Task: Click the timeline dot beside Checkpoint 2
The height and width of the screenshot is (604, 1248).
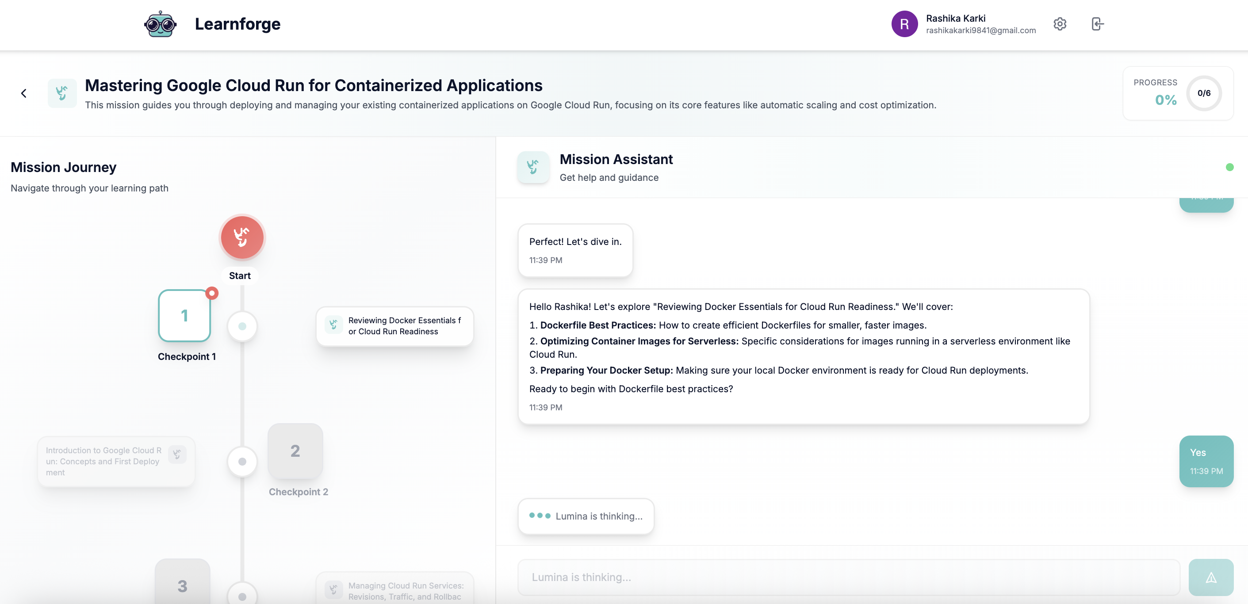Action: [242, 462]
